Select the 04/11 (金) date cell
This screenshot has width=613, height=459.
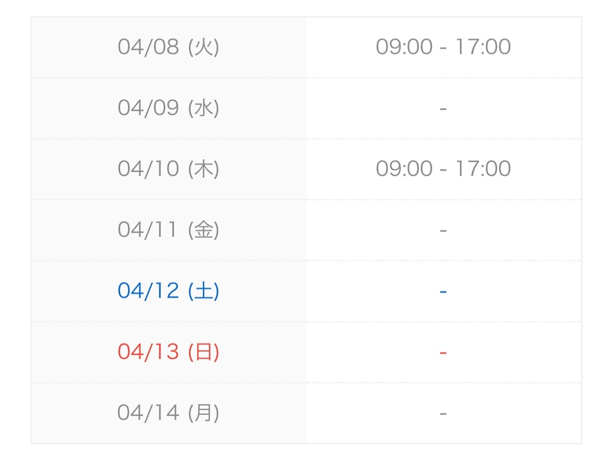click(x=169, y=230)
